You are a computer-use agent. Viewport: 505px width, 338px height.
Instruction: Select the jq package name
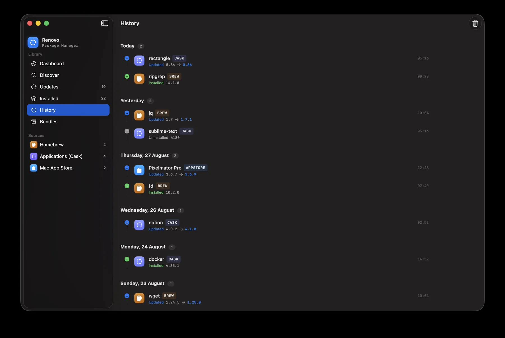point(151,113)
